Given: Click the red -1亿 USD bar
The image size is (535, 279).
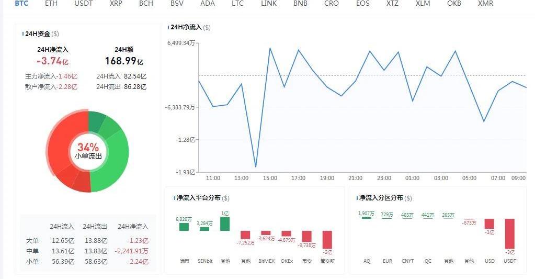Looking at the screenshot, I should coord(490,224).
